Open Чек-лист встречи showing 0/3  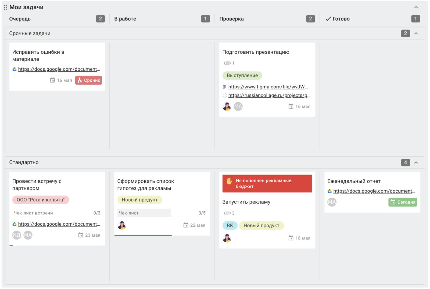(57, 213)
